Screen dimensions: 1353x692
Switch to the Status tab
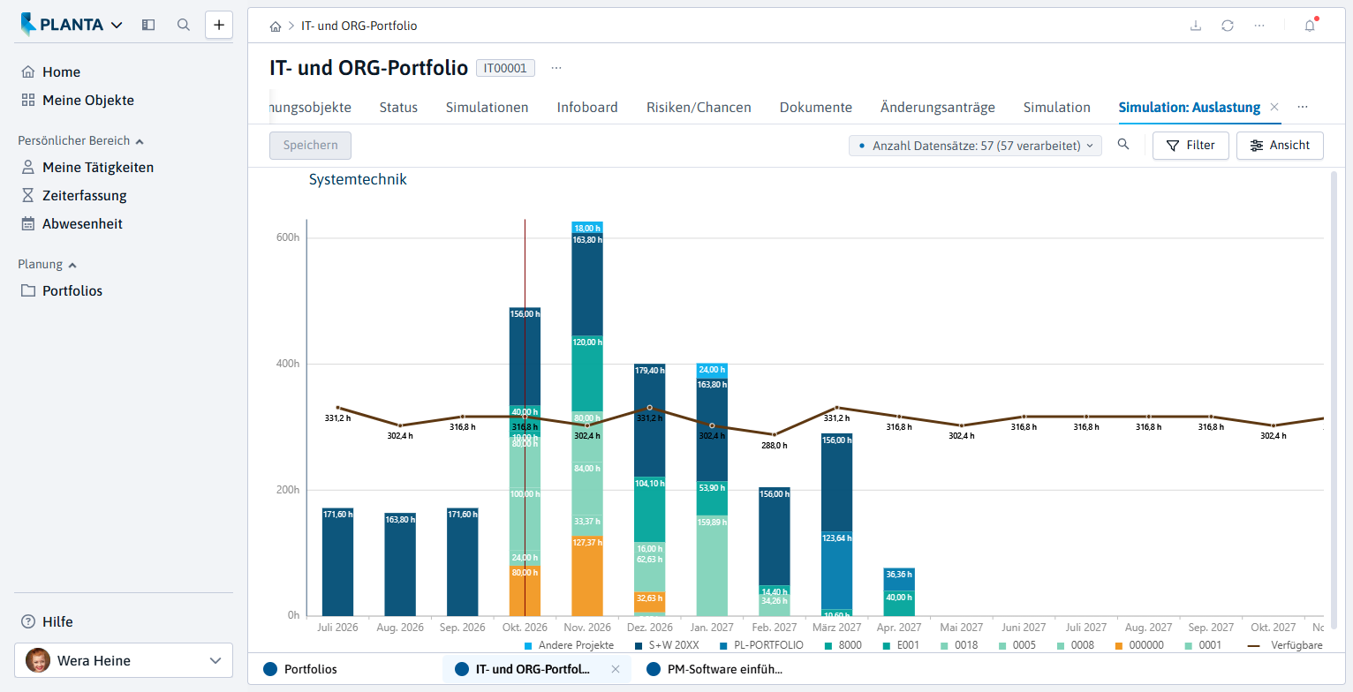tap(398, 108)
